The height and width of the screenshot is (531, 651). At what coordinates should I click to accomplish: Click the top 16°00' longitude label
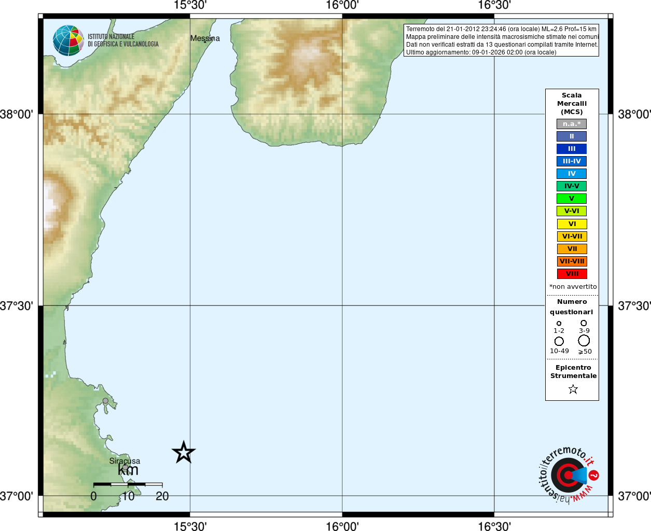click(x=342, y=5)
